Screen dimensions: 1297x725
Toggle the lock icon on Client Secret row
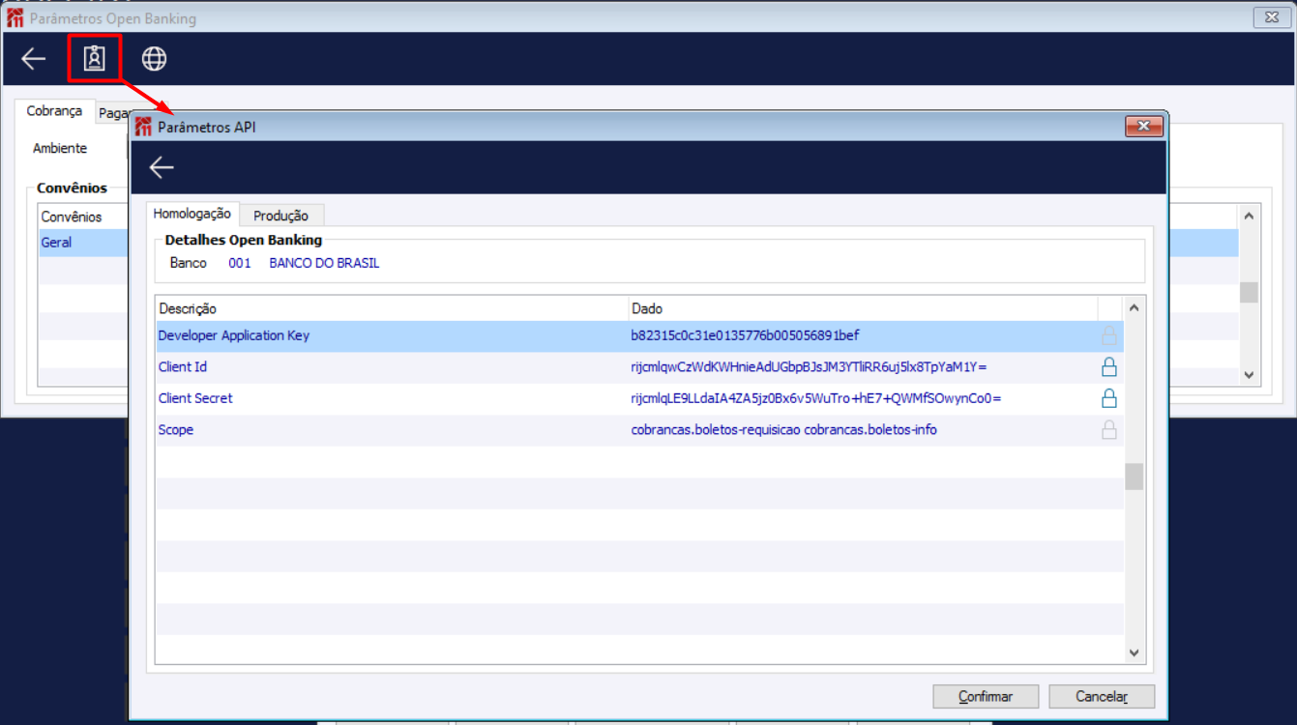pyautogui.click(x=1109, y=398)
